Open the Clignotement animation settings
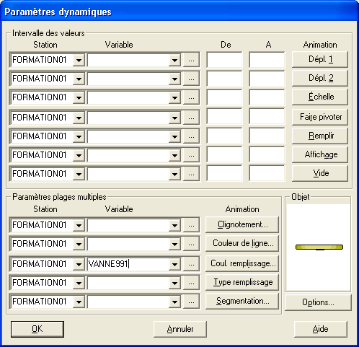Screen dimensions: 359x347 pos(242,224)
